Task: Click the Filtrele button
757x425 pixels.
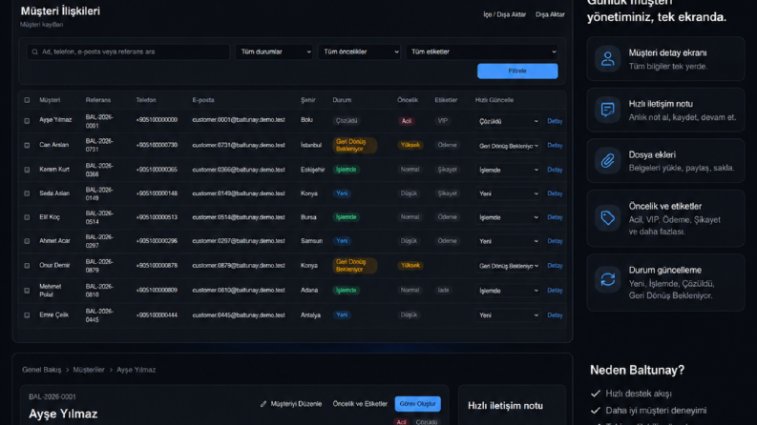Action: click(x=517, y=71)
